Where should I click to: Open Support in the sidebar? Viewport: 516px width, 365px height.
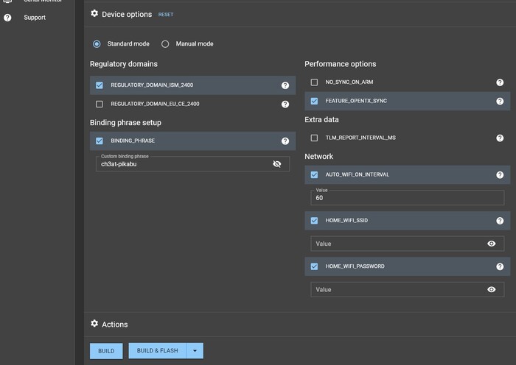[35, 18]
